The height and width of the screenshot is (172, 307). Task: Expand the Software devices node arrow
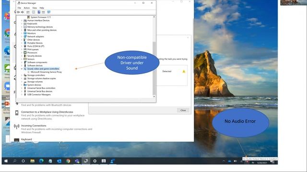coord(22,65)
